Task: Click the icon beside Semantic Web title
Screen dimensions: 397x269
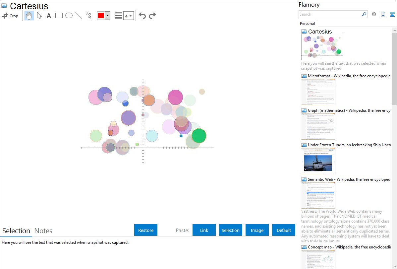Action: point(304,179)
